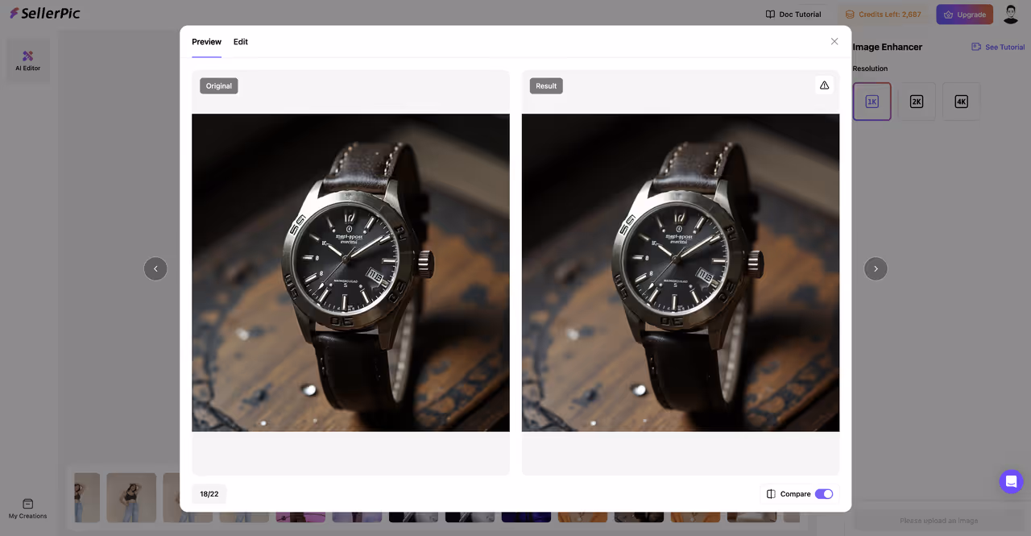Click the credits coin icon
The width and height of the screenshot is (1031, 536).
click(848, 14)
